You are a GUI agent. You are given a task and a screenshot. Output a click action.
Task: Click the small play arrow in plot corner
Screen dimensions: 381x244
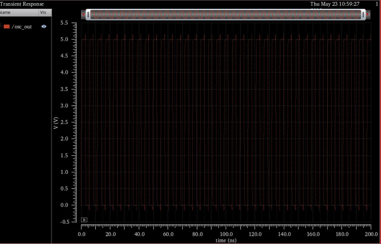coord(84,220)
